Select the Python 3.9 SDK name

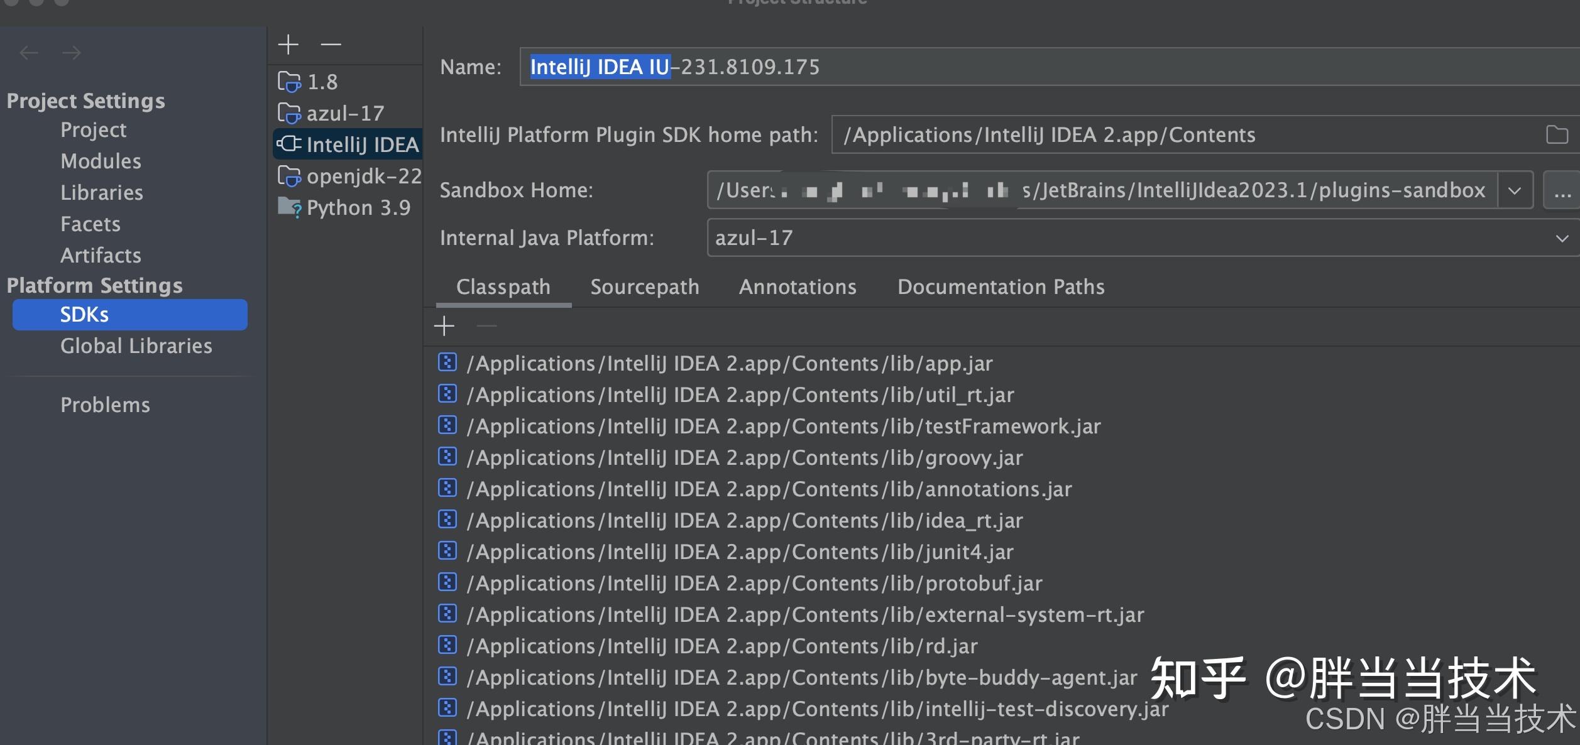tap(359, 208)
